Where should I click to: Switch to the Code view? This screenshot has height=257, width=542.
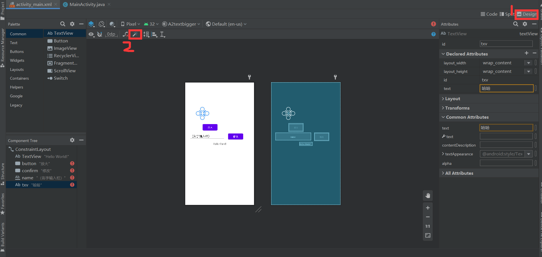coord(489,14)
